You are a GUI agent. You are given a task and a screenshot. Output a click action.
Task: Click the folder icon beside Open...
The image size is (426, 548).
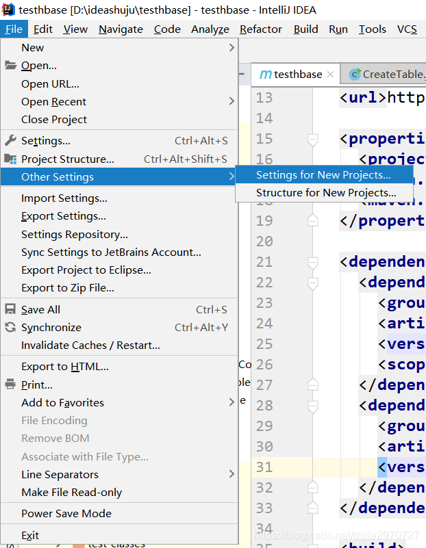pyautogui.click(x=10, y=66)
